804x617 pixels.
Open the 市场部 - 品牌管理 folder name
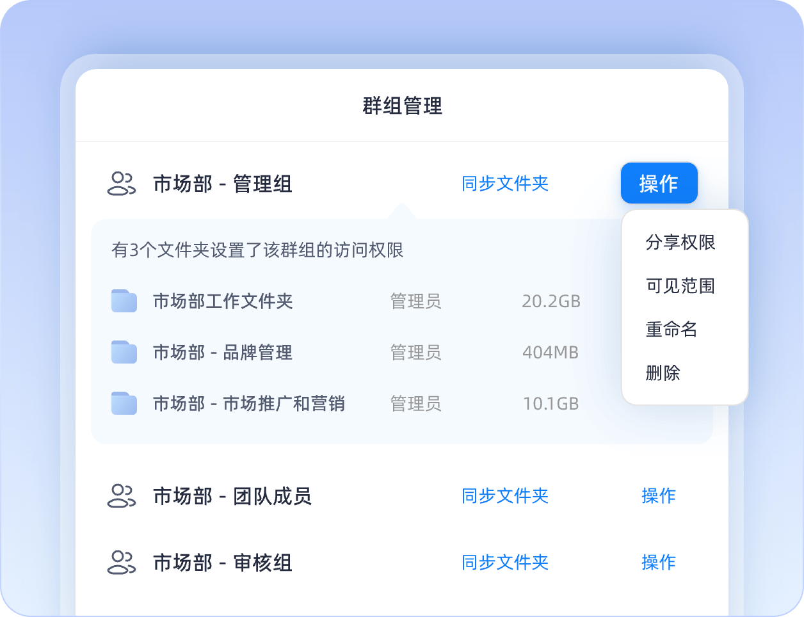[223, 353]
